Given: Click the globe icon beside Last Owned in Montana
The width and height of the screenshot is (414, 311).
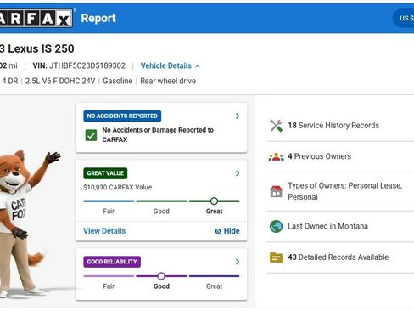Looking at the screenshot, I should click(x=276, y=226).
